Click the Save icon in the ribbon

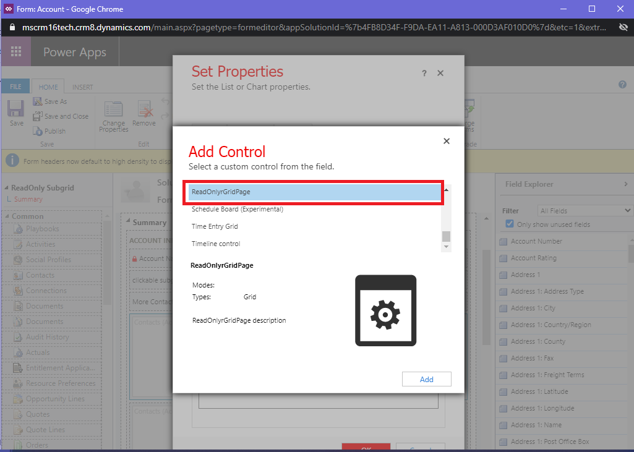coord(15,110)
